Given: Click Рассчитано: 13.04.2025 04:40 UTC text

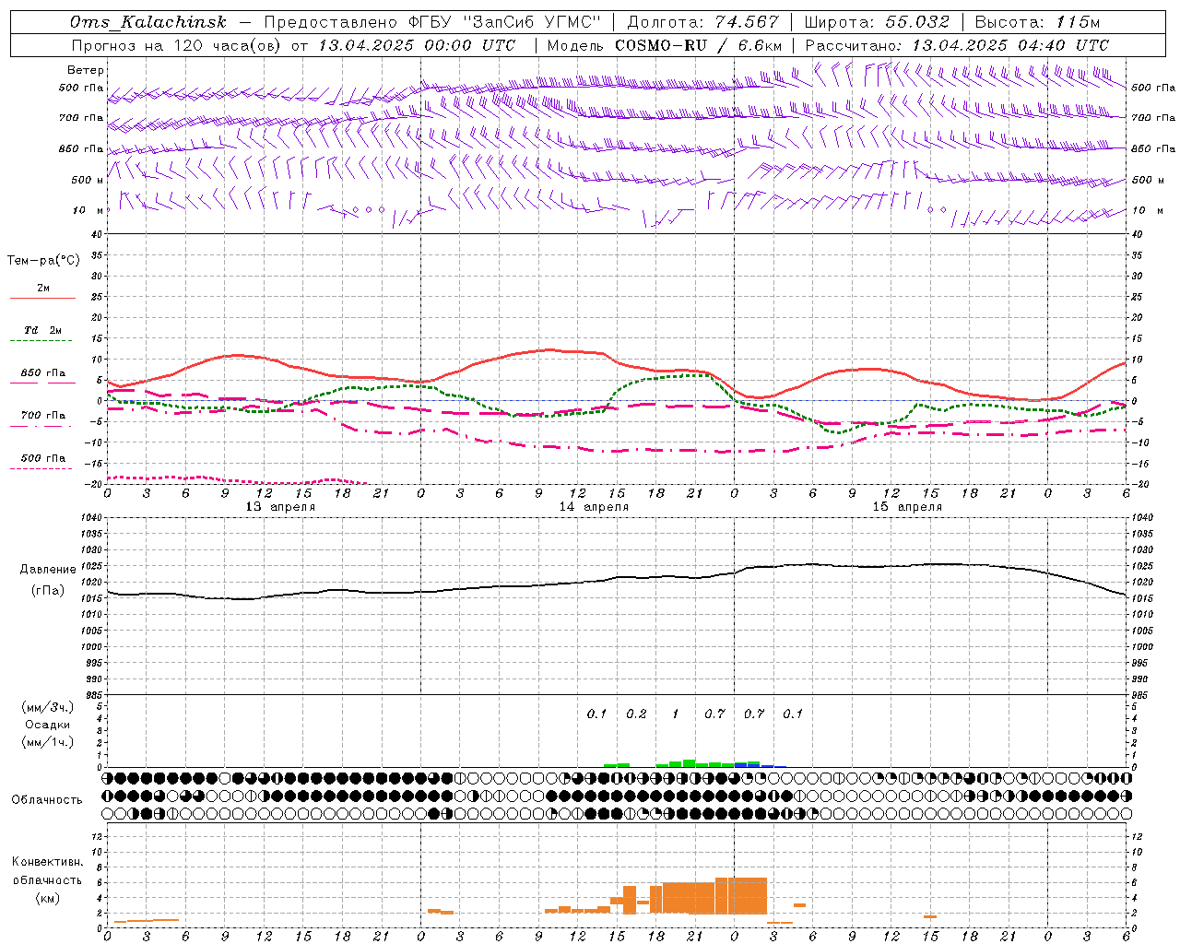Looking at the screenshot, I should point(957,45).
